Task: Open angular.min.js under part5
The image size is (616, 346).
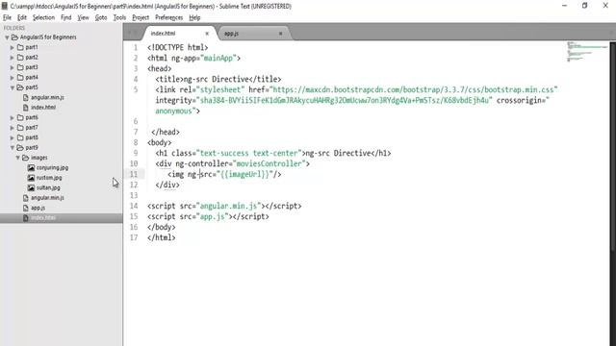Action: (x=47, y=97)
